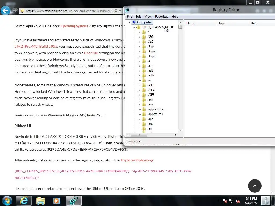Click tree vertical scrollbar up arrow
Screen dimensions: 275x206
click(x=180, y=22)
